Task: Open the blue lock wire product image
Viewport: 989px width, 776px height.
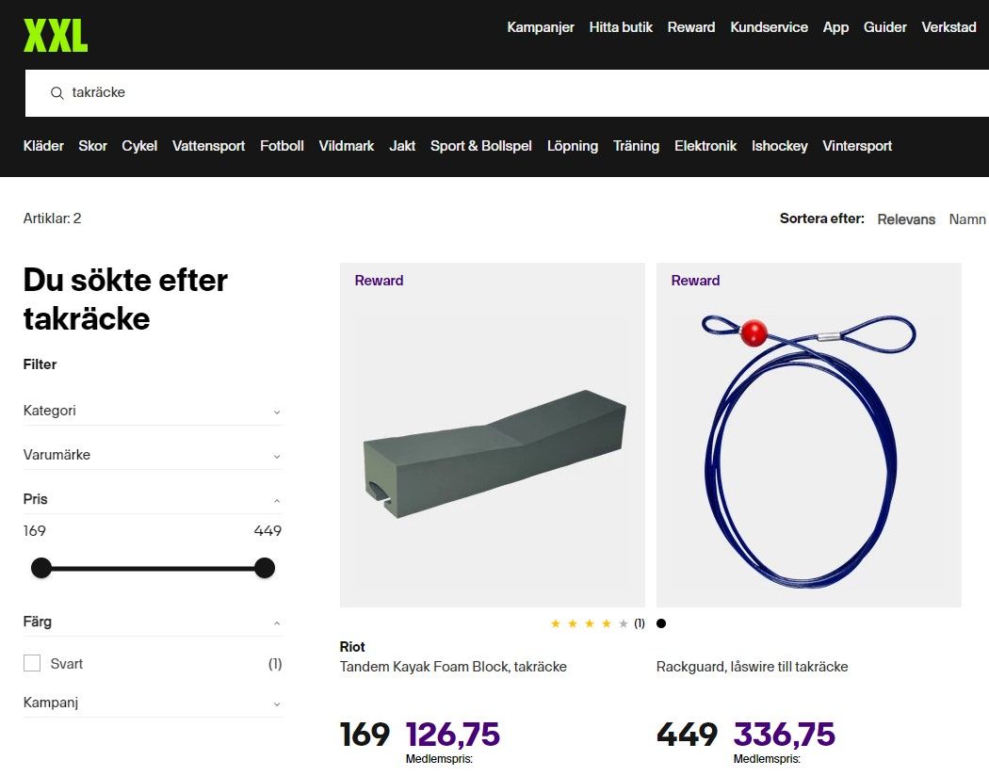Action: pyautogui.click(x=809, y=435)
